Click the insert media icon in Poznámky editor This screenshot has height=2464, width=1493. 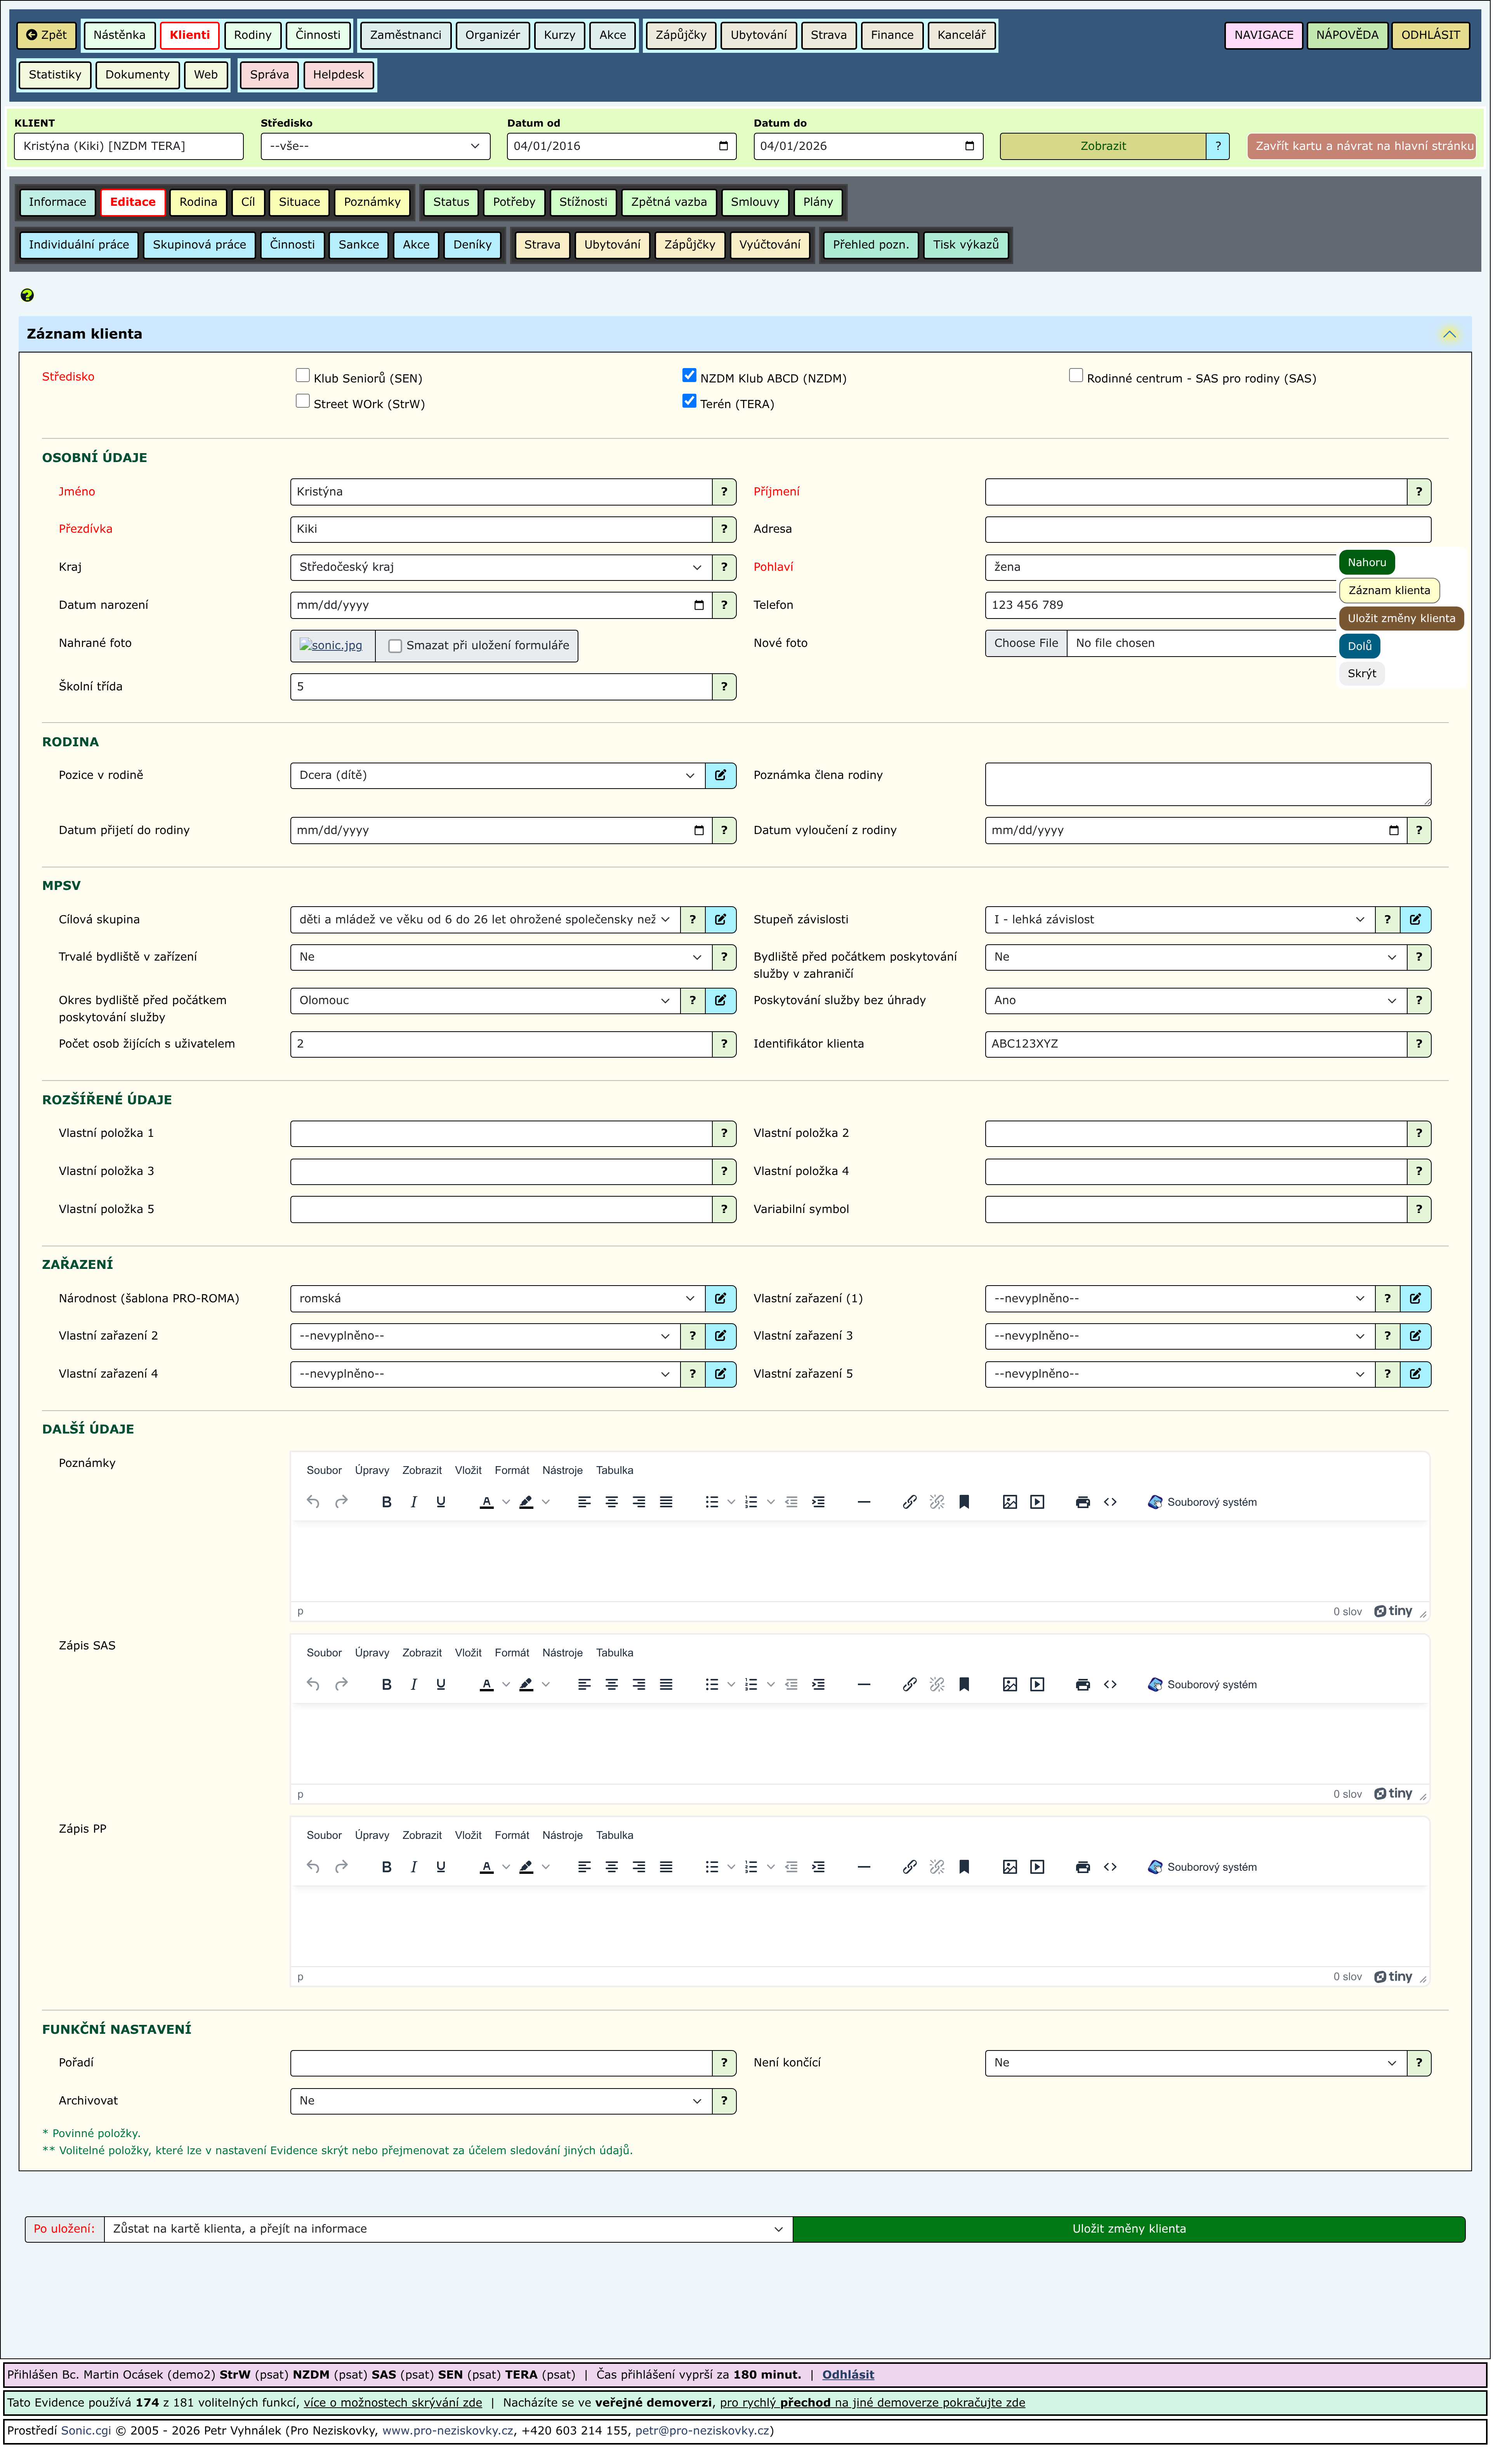[1037, 1502]
